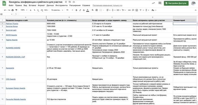198x105 pixels.
Task: Open the fill color picker
Action: pyautogui.click(x=93, y=10)
